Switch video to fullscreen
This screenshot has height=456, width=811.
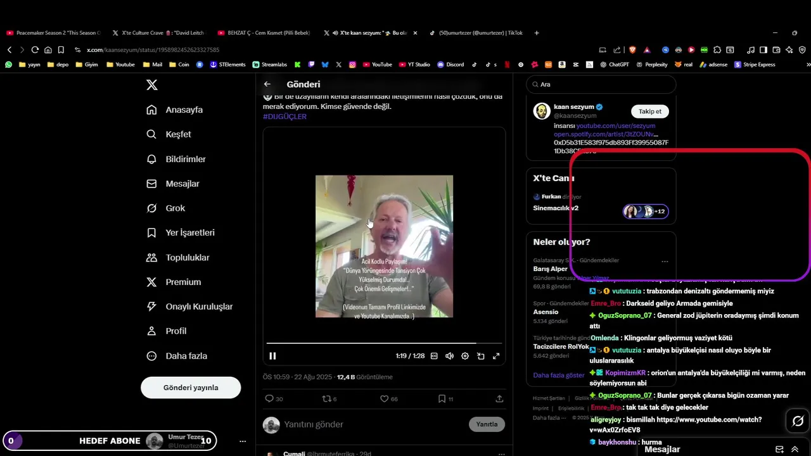496,356
